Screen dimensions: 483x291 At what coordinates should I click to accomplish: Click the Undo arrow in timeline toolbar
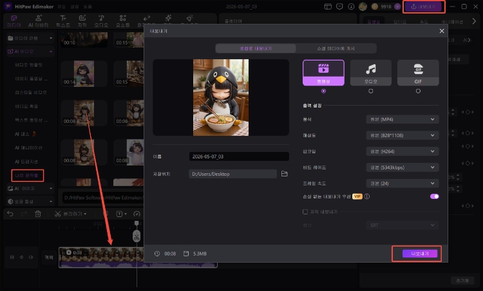[x=10, y=214]
